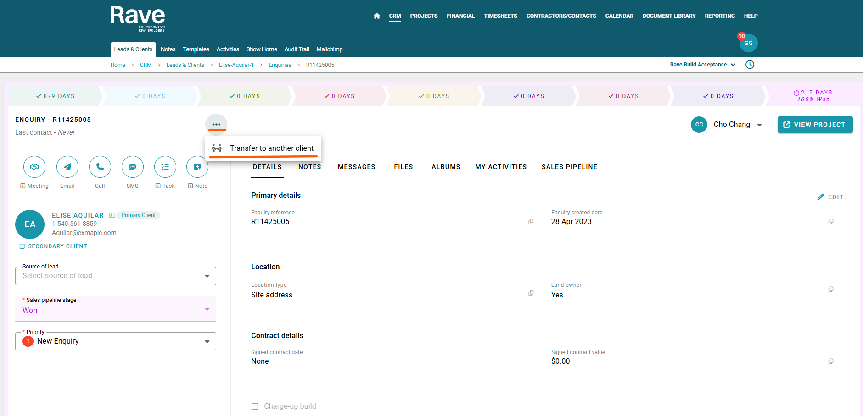This screenshot has height=416, width=863.
Task: Copy the Enquiry reference value
Action: point(531,222)
